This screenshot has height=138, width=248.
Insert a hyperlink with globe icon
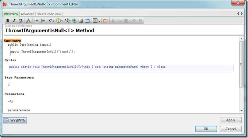pos(74,20)
